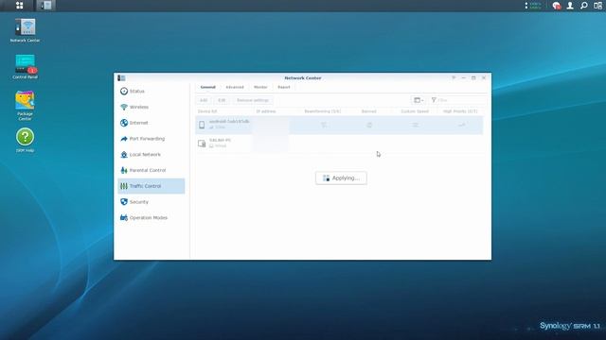Open the Wireless section
Screen dimensions: 606x340
click(x=151, y=107)
